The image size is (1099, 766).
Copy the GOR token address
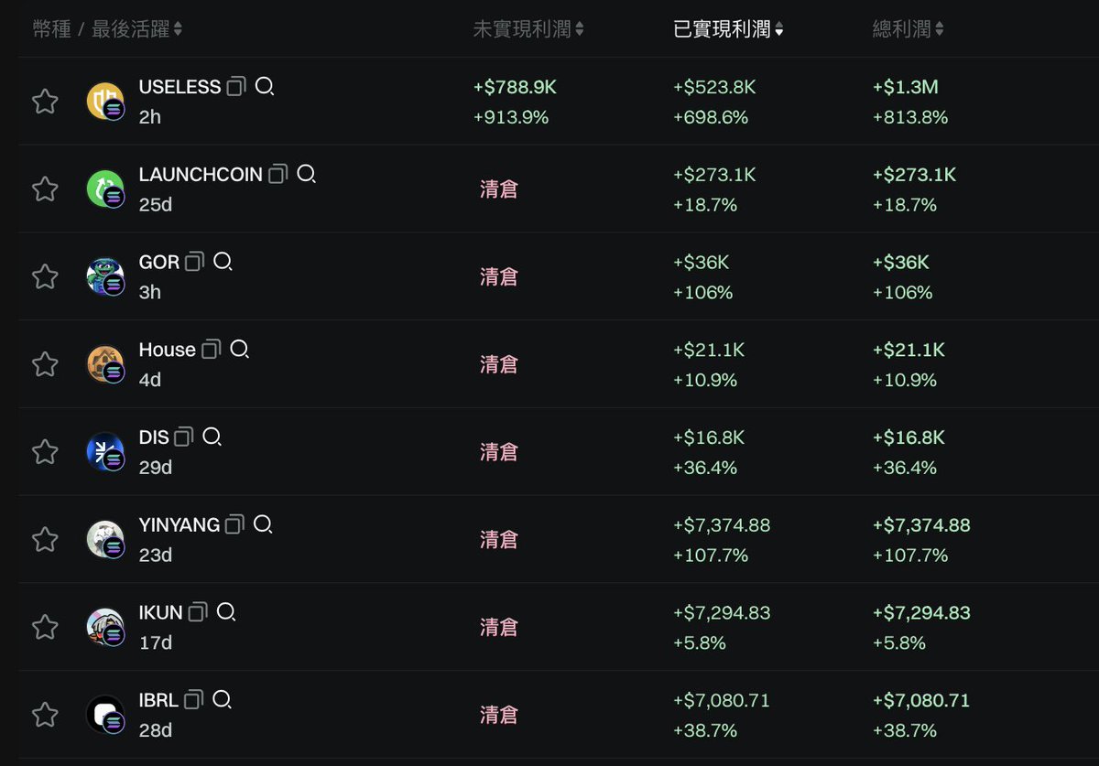(194, 262)
